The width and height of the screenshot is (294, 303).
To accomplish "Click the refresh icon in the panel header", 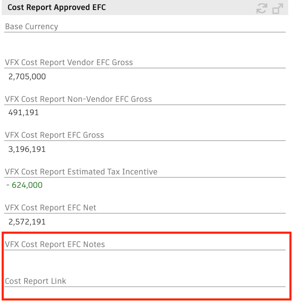I will (x=262, y=8).
